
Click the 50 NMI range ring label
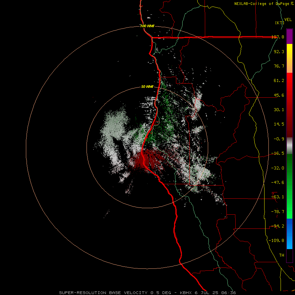pyautogui.click(x=147, y=87)
